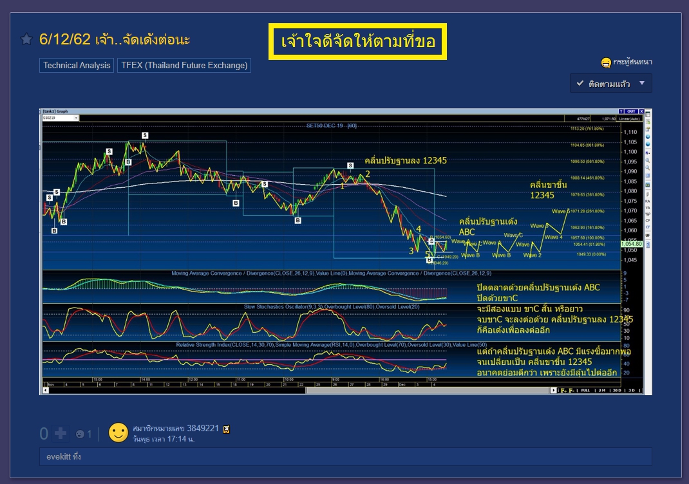Viewport: 689px width, 484px height.
Task: Click the CP icon in chart sidebar
Action: tap(648, 221)
